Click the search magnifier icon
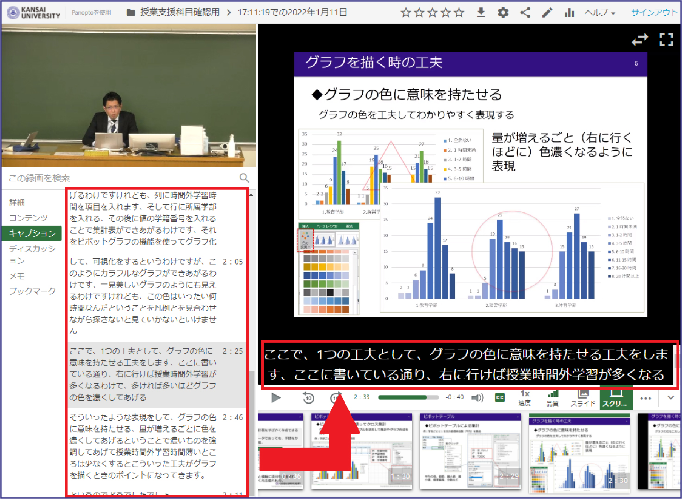 pos(244,178)
